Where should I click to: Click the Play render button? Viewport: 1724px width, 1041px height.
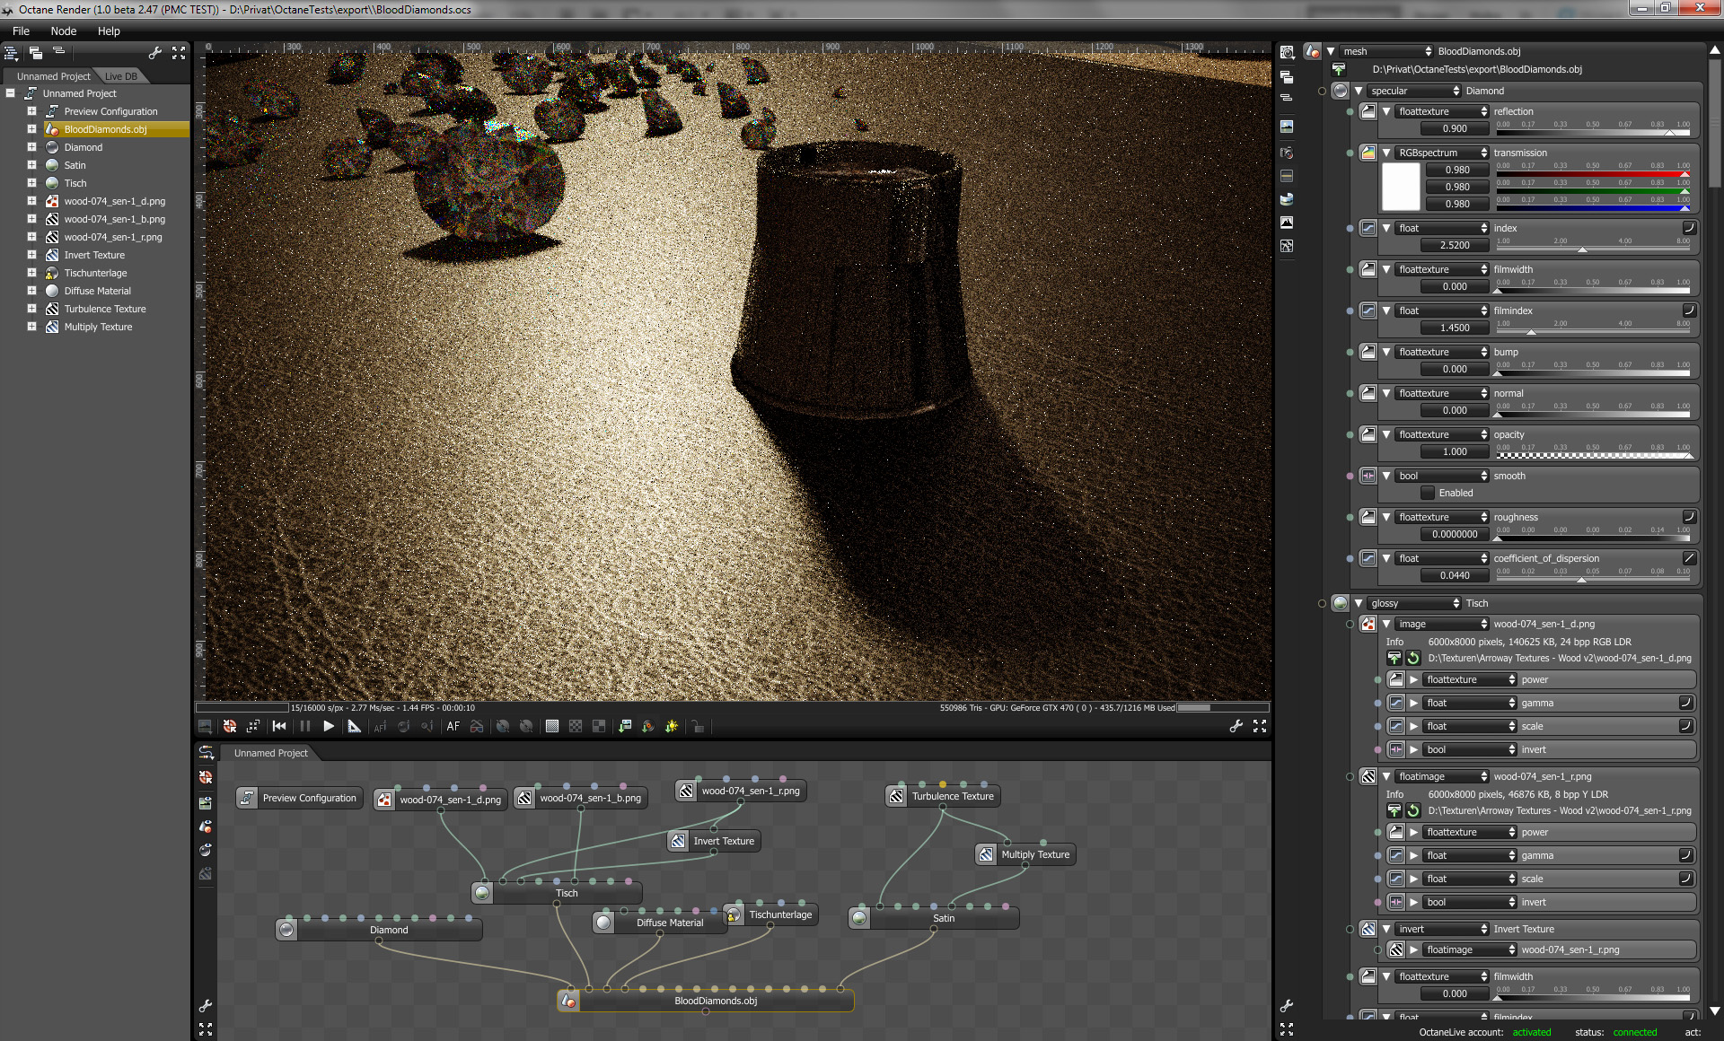coord(329,726)
